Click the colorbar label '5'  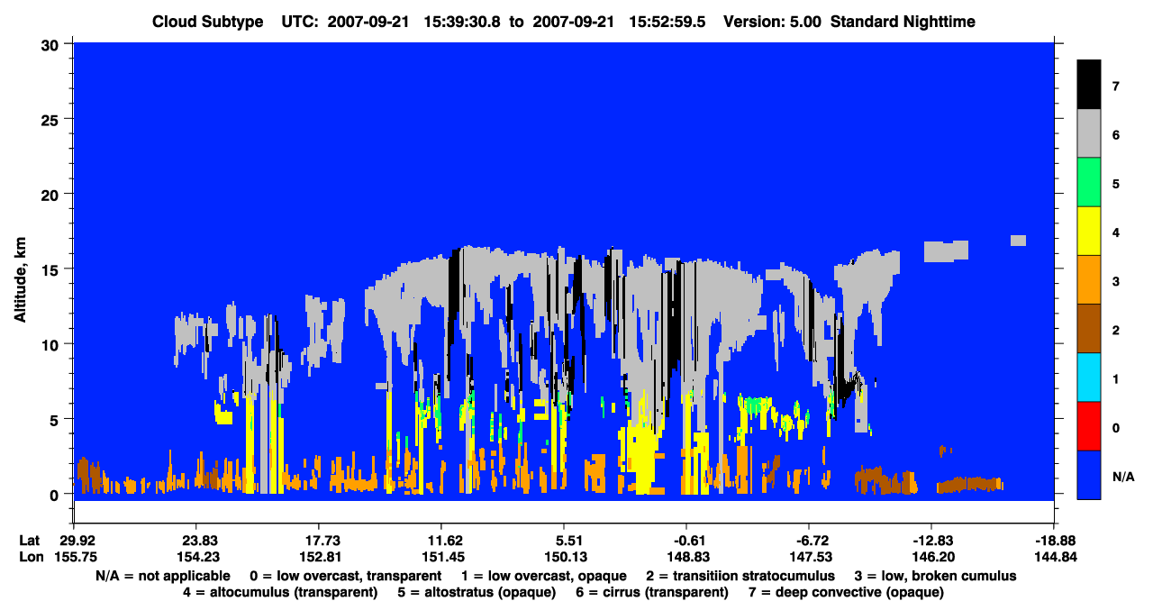pos(1115,184)
